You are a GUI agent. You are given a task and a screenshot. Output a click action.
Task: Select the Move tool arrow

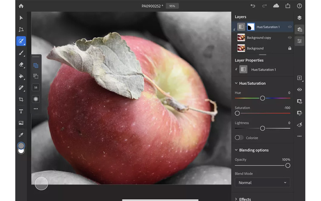[21, 18]
